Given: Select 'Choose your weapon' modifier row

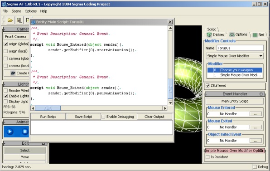Looking at the screenshot, I should coord(235,70).
